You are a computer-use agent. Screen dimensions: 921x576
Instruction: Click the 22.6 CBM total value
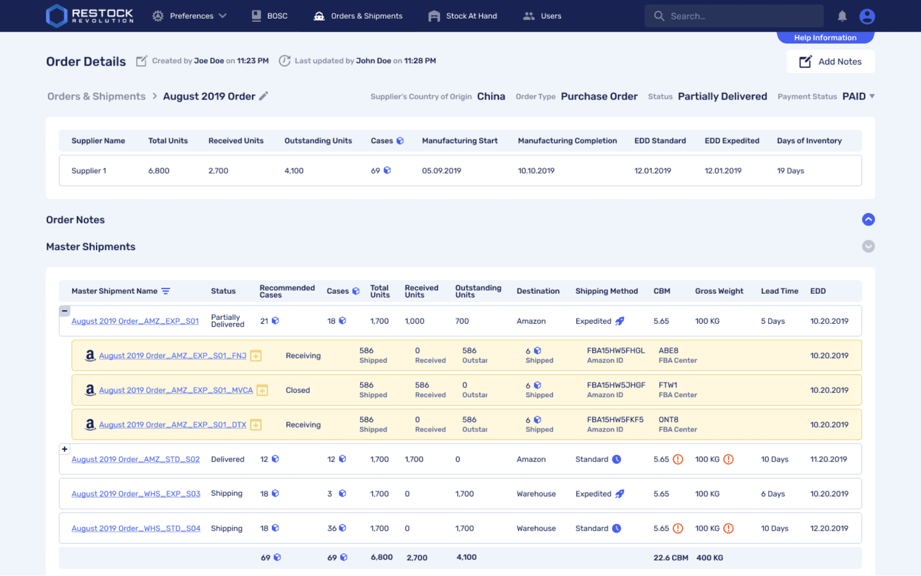(x=671, y=557)
